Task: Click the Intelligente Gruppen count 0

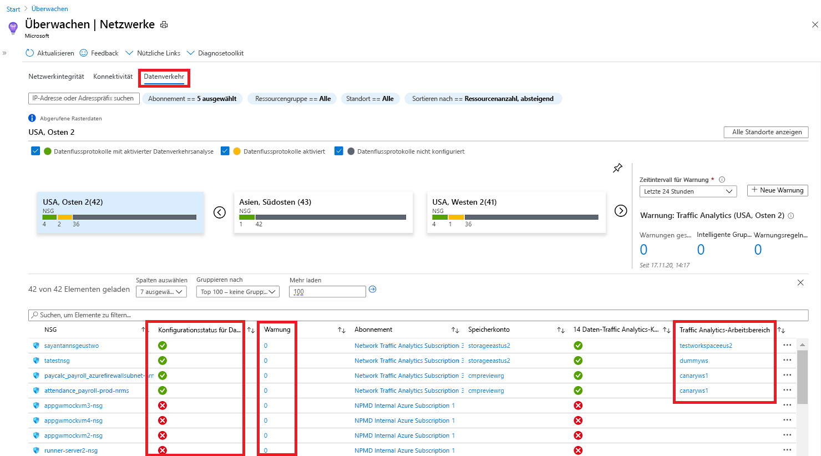Action: point(701,250)
